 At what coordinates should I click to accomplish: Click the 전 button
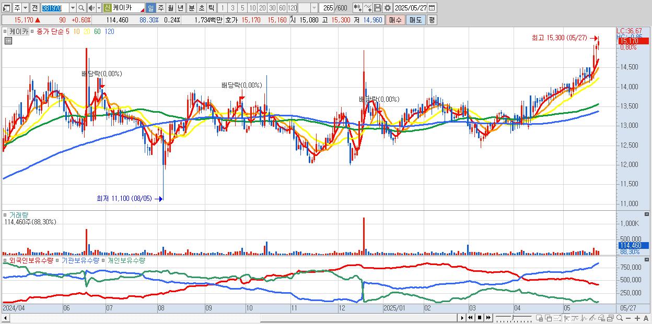(34, 8)
